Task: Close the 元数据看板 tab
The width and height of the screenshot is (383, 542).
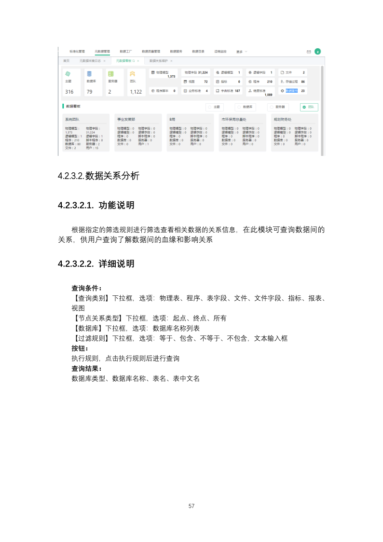Action: 138,61
